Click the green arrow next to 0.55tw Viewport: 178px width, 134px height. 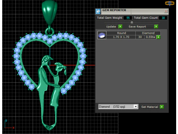coord(158,37)
